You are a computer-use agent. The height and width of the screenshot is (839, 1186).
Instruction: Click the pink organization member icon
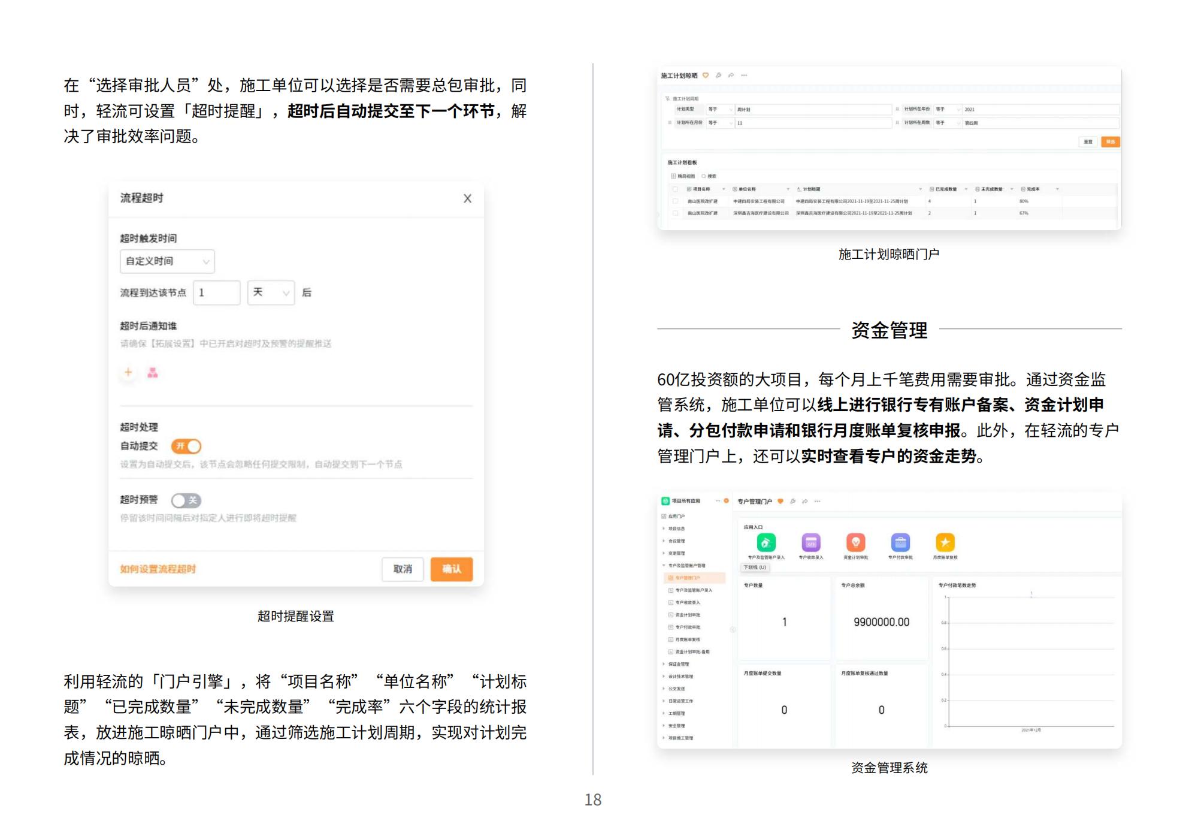[x=153, y=373]
